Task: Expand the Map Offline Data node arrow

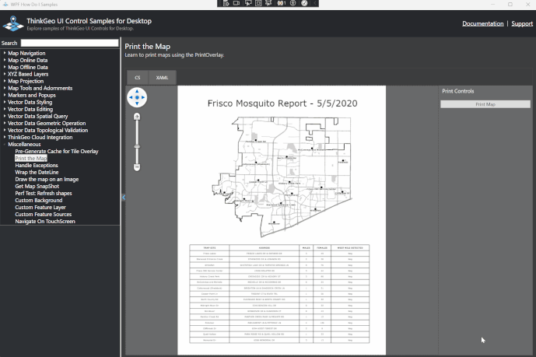Action: coord(5,67)
